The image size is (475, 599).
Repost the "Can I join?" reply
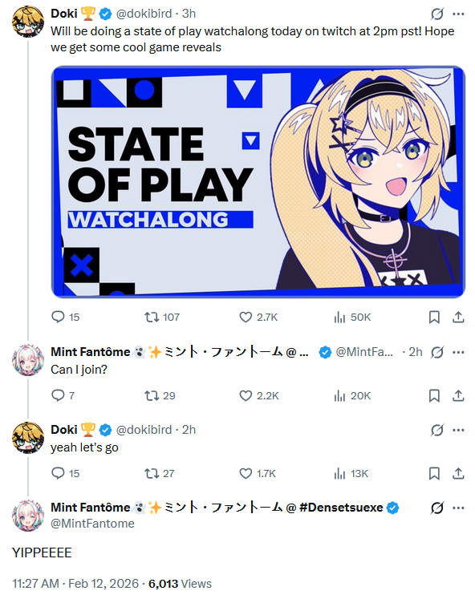click(x=160, y=396)
